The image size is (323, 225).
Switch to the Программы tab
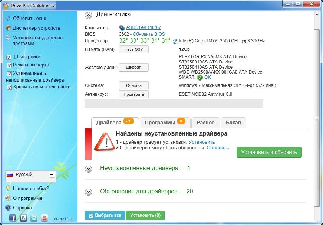pos(165,123)
